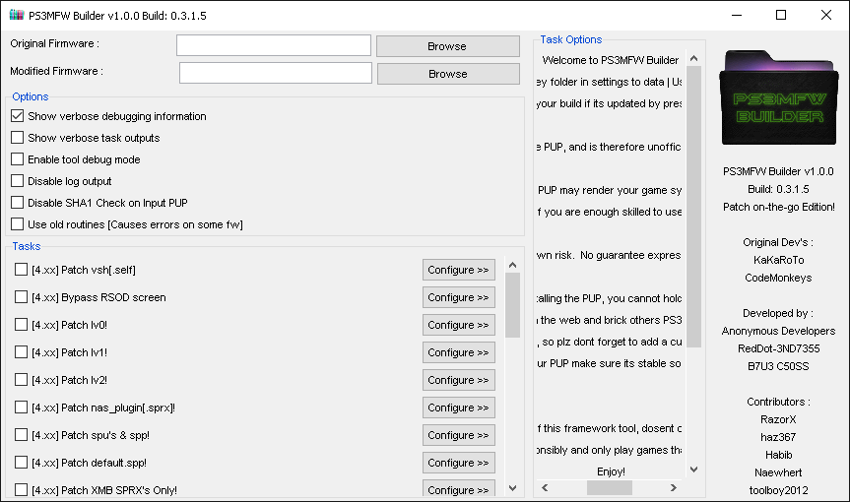
Task: Click the KaKaRoTo developer name
Action: pos(778,260)
